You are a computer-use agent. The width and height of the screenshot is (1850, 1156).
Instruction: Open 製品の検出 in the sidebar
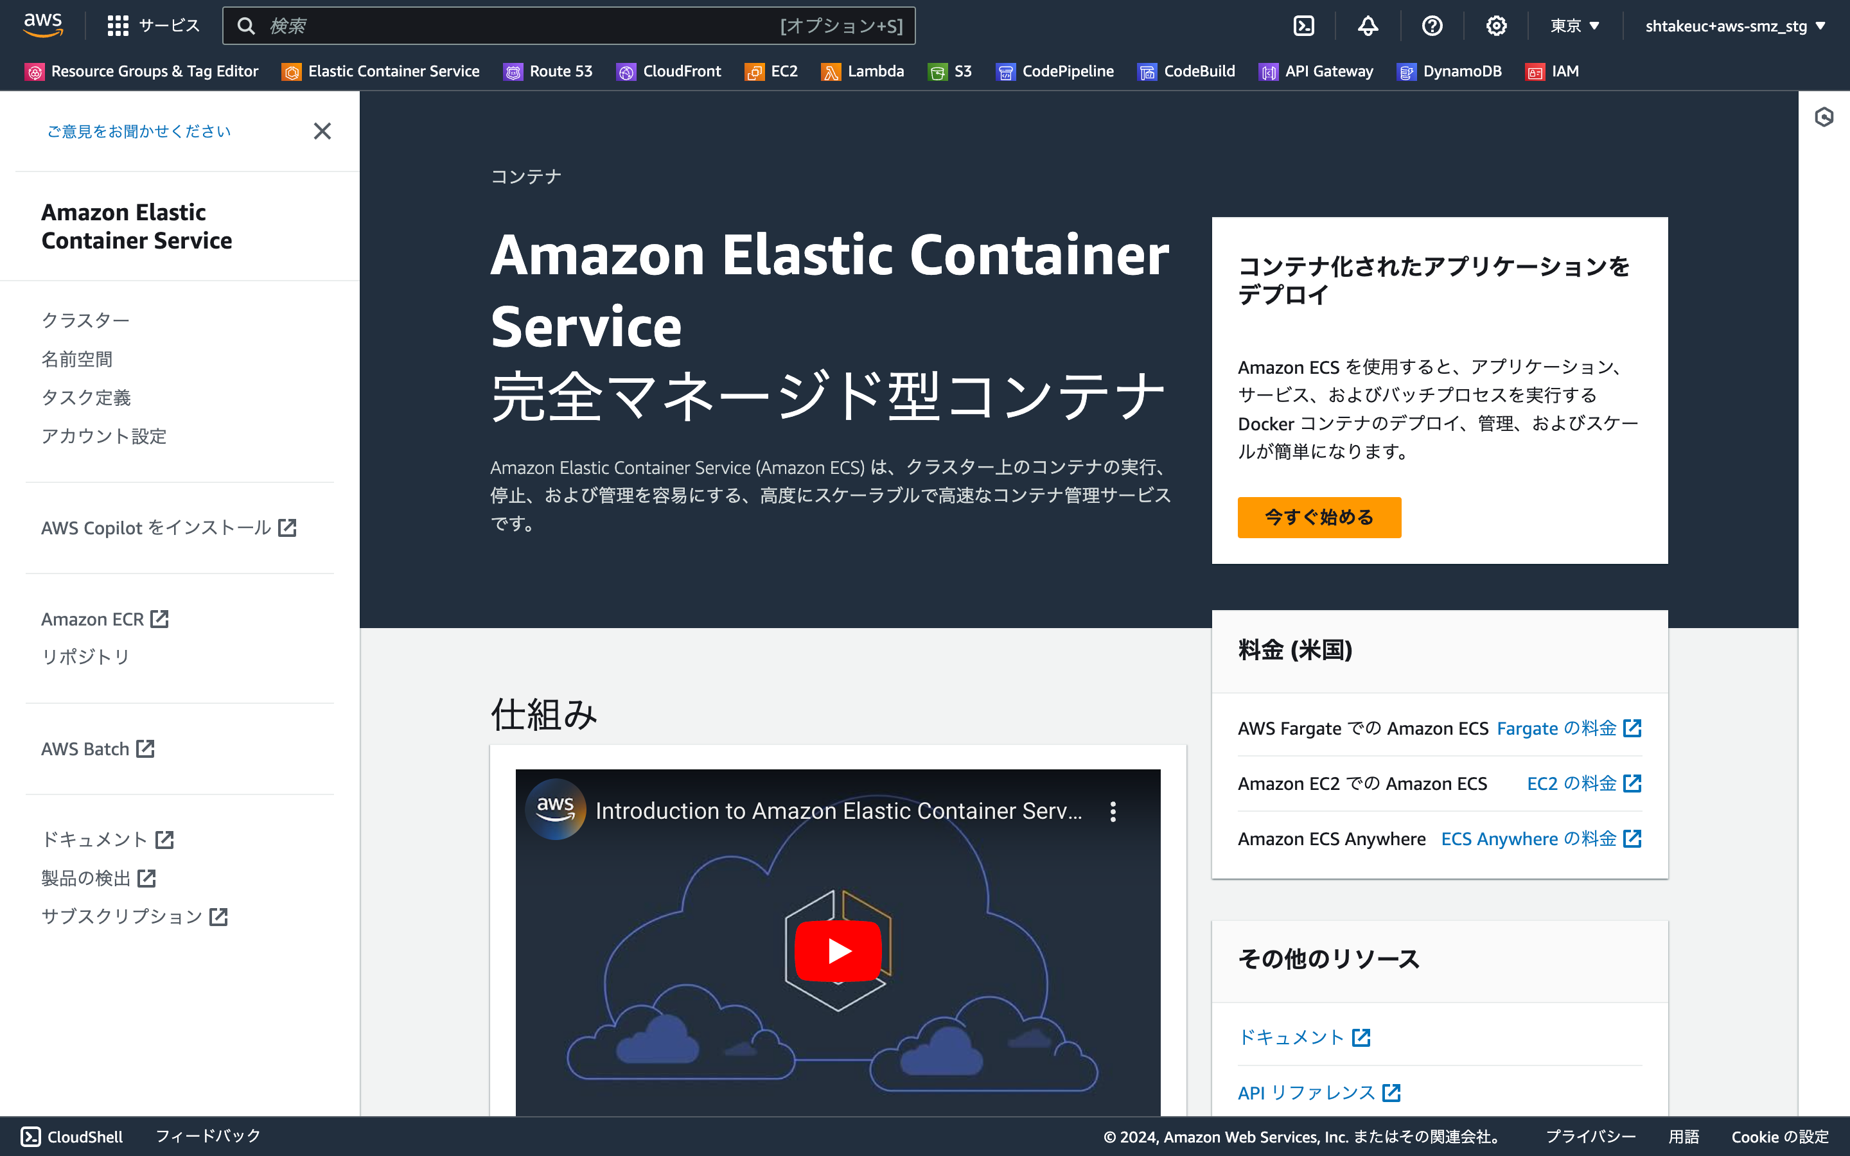click(x=99, y=878)
